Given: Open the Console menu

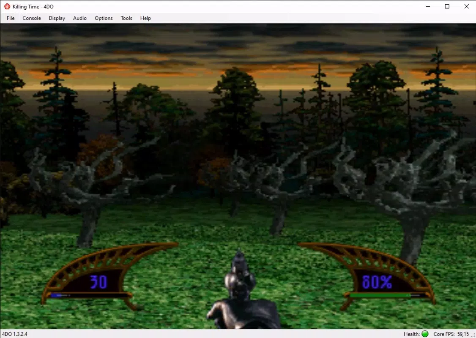Looking at the screenshot, I should pyautogui.click(x=32, y=18).
